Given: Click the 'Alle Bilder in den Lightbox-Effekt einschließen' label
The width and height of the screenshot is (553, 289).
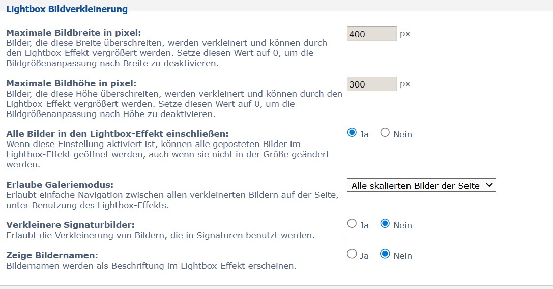Looking at the screenshot, I should (x=118, y=134).
